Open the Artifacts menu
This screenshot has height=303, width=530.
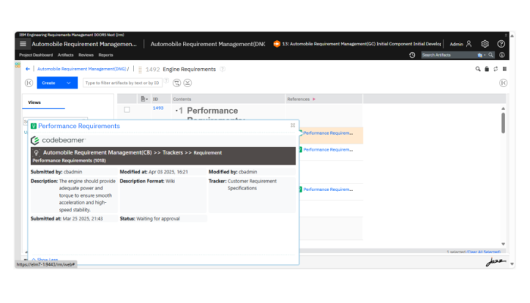pos(66,55)
